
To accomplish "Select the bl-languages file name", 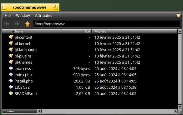I will pyautogui.click(x=26, y=50).
